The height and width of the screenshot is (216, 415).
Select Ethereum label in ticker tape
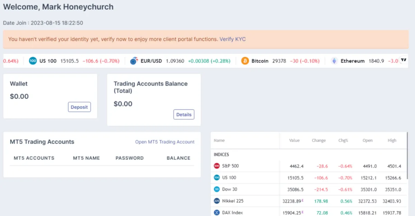pyautogui.click(x=353, y=61)
